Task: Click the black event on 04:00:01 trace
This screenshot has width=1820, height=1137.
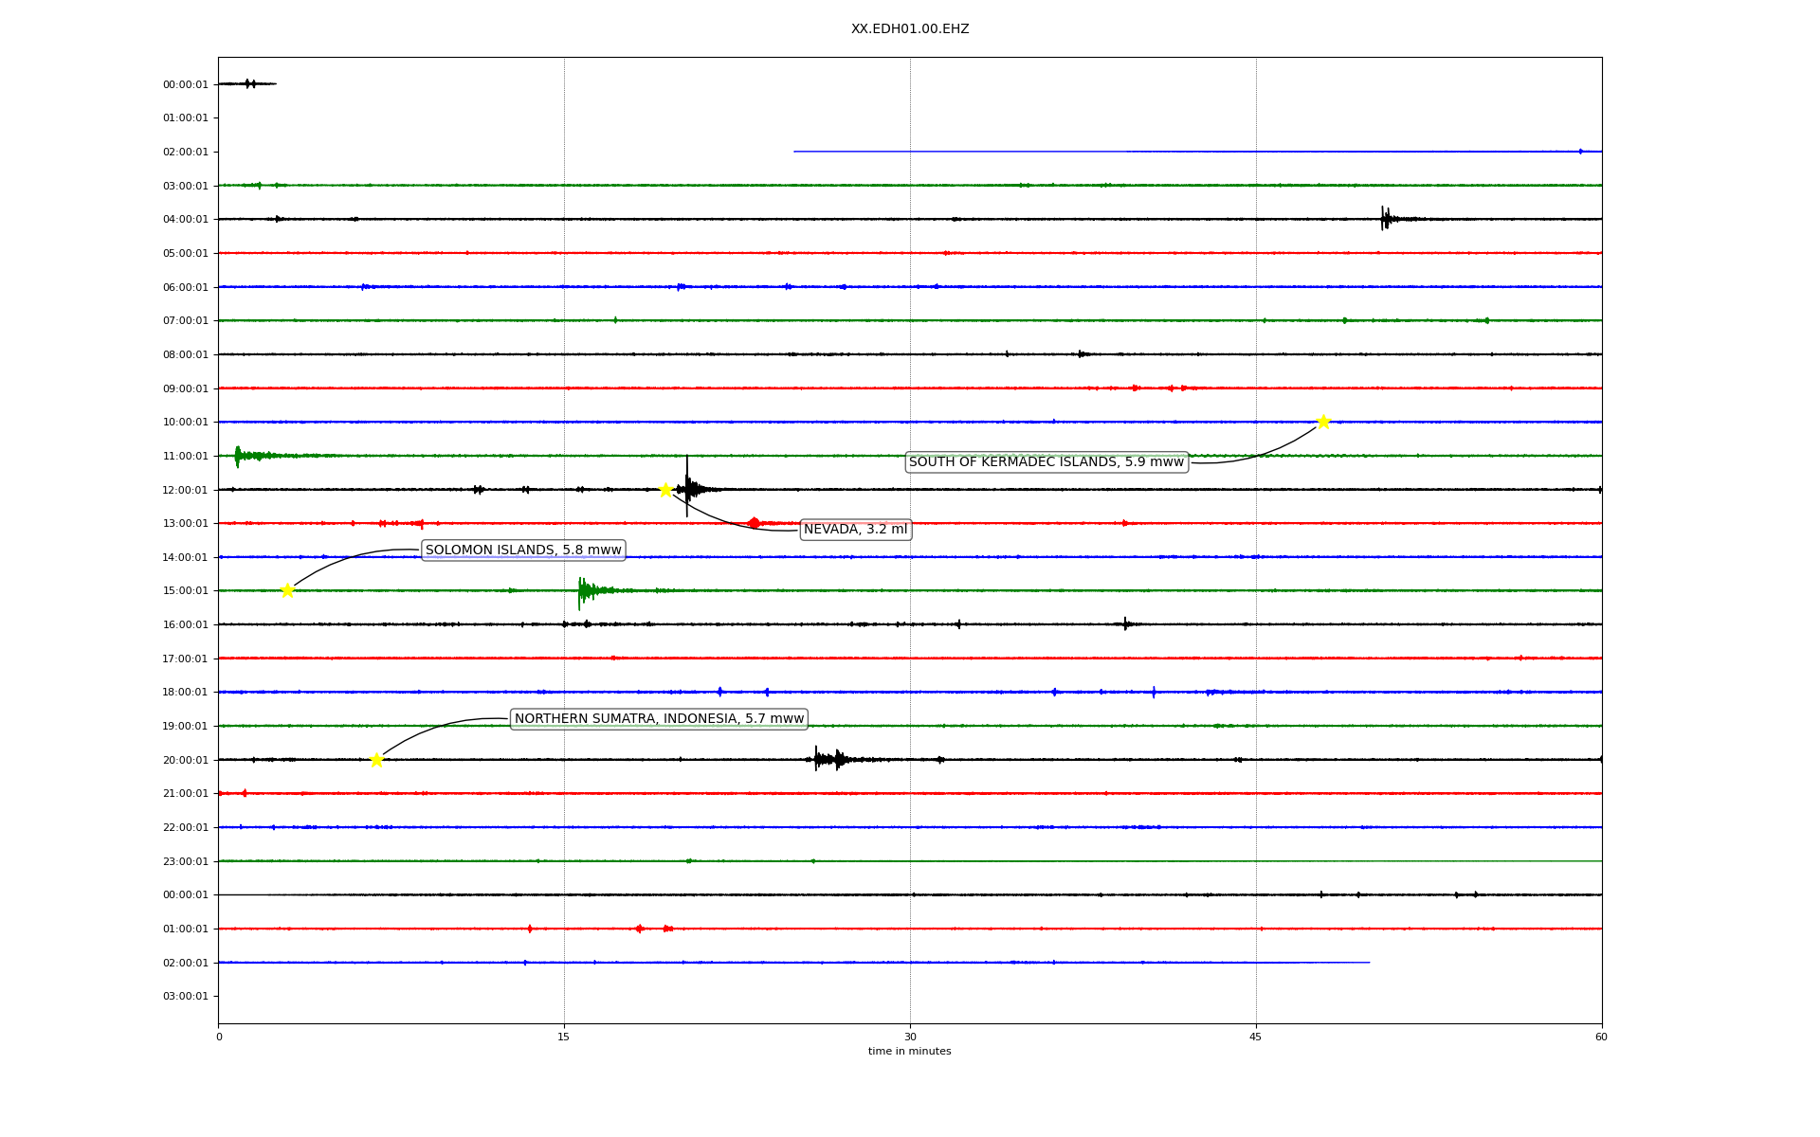Action: point(1386,219)
